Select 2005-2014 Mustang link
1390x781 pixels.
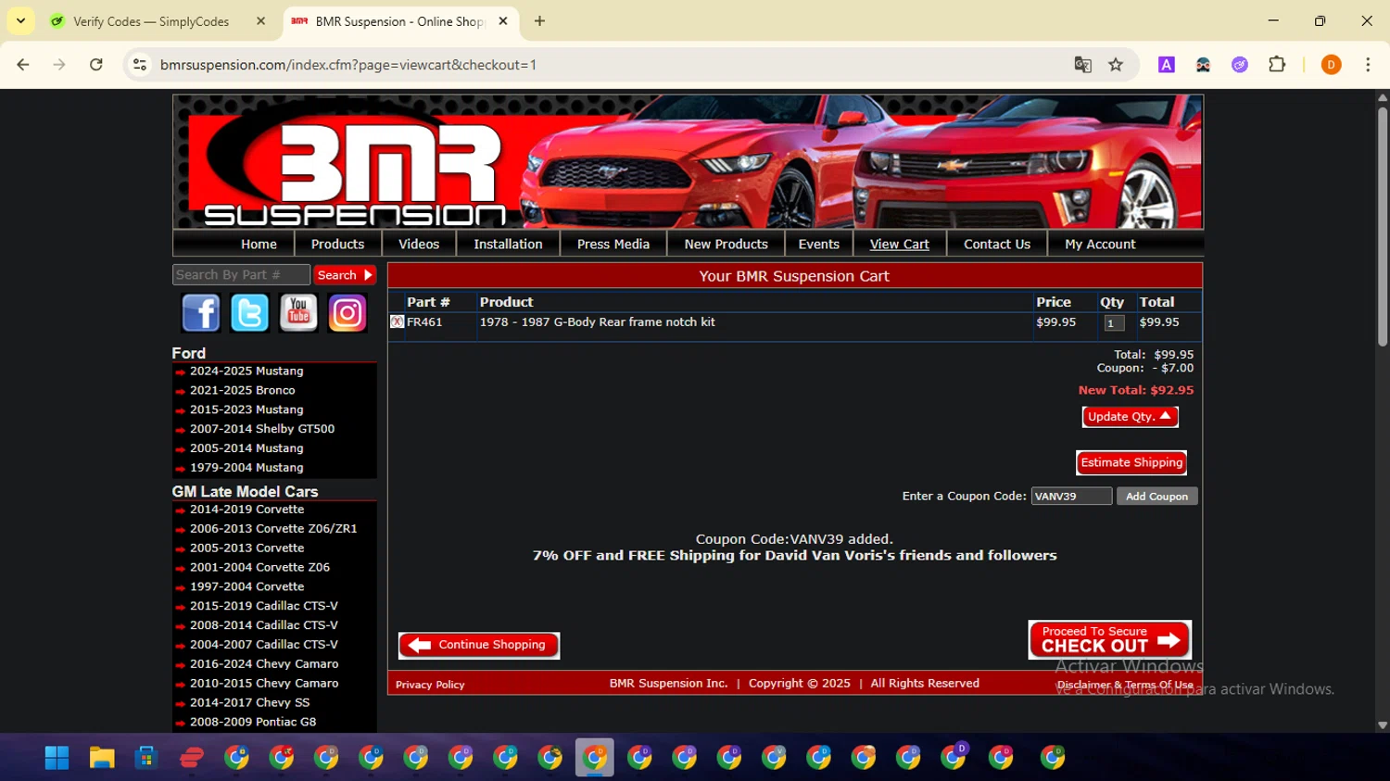[x=246, y=448]
